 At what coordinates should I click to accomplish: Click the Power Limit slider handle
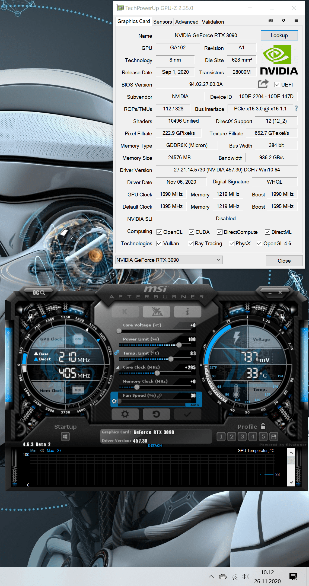click(179, 345)
